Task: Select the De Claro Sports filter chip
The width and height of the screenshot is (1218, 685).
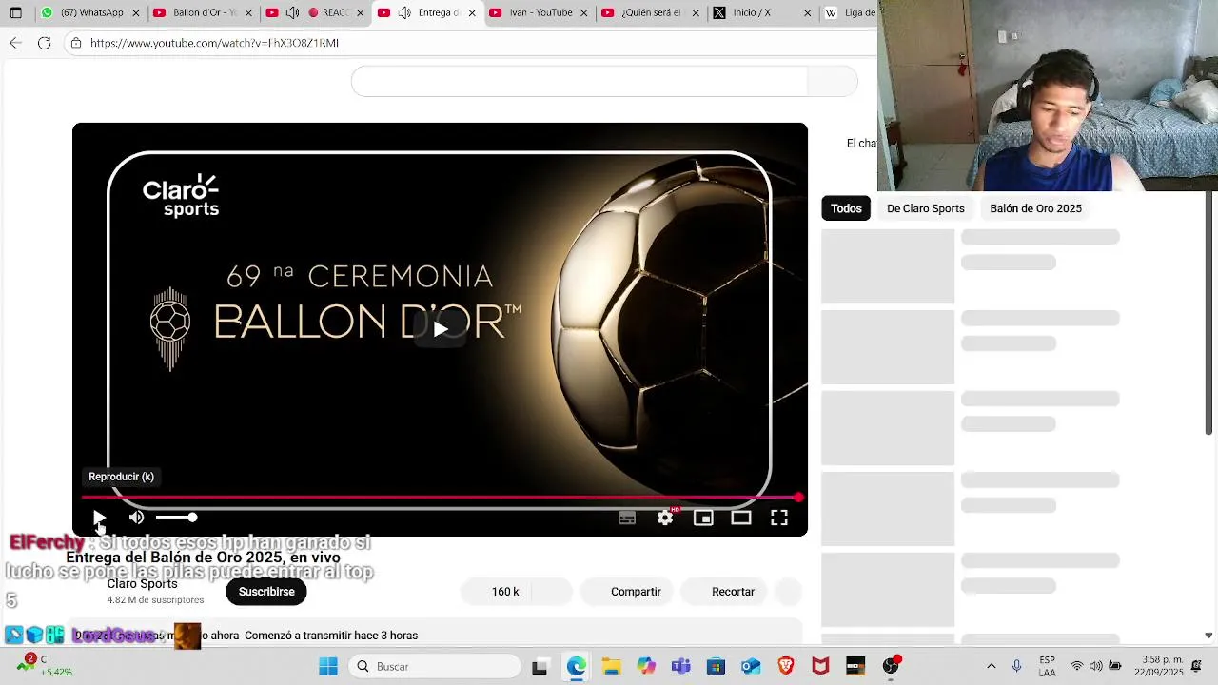Action: 926,208
